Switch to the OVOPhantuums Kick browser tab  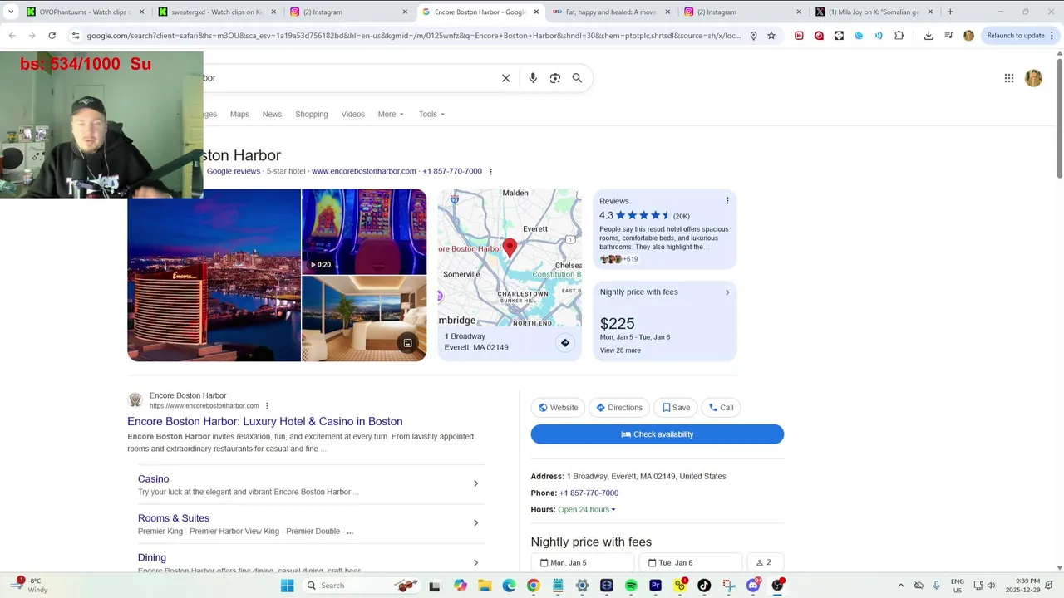click(x=85, y=12)
